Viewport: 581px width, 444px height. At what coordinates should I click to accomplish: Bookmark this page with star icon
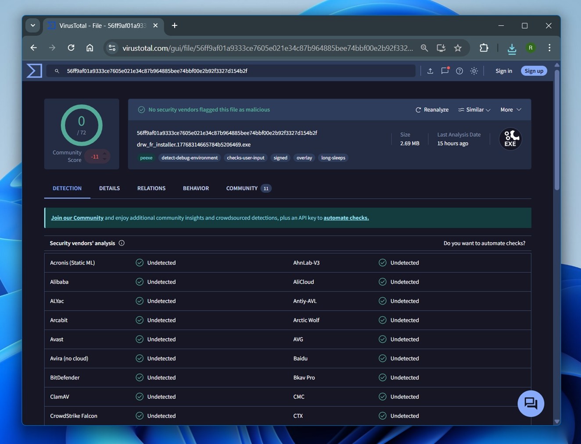pyautogui.click(x=458, y=48)
